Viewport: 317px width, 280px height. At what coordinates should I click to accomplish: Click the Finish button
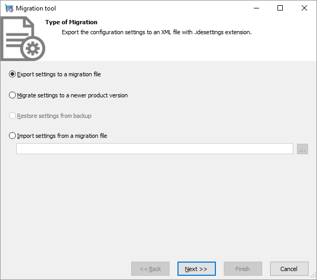pyautogui.click(x=243, y=269)
